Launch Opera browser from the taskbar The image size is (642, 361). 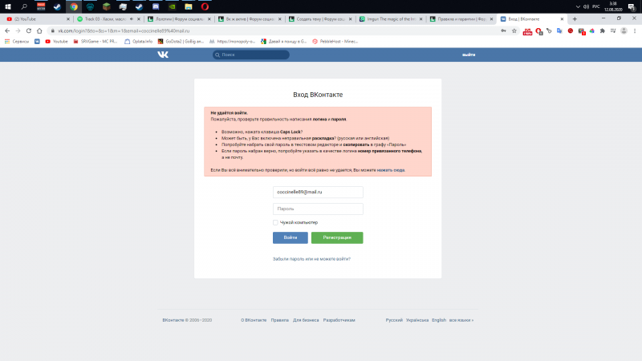coord(205,6)
